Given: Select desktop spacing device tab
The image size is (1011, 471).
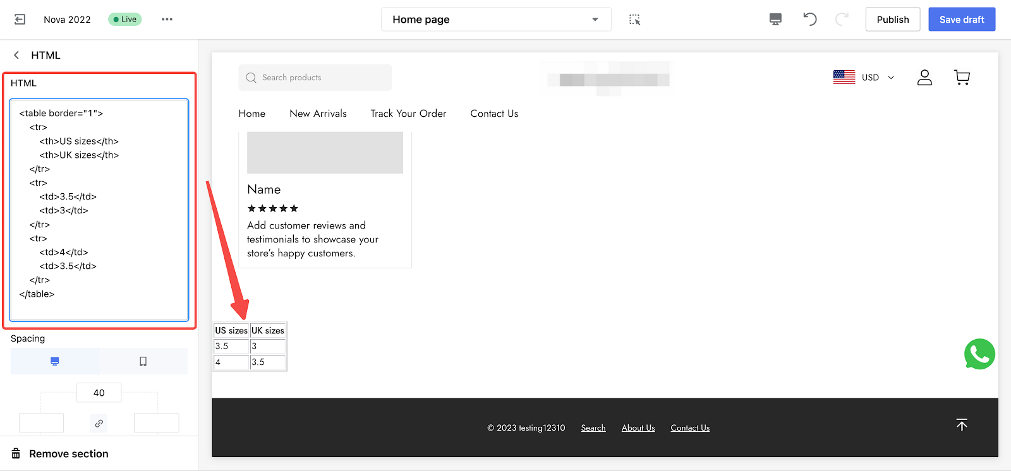Looking at the screenshot, I should click(x=55, y=361).
